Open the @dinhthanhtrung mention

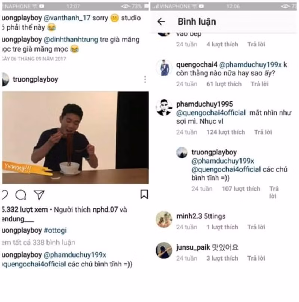tap(71, 40)
